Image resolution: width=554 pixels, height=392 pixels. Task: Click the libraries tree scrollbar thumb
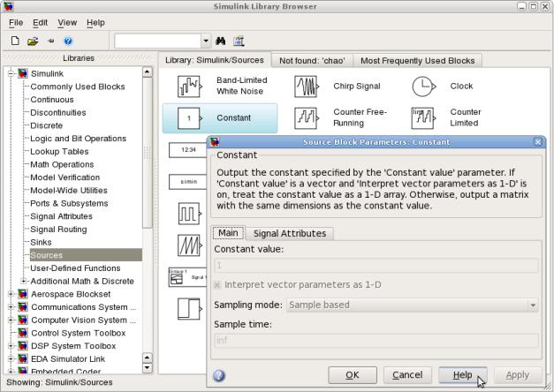[x=148, y=153]
